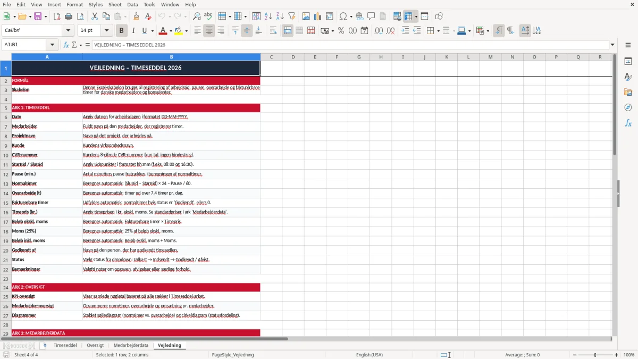
Task: Open Font Color dropdown arrow
Action: (x=170, y=31)
